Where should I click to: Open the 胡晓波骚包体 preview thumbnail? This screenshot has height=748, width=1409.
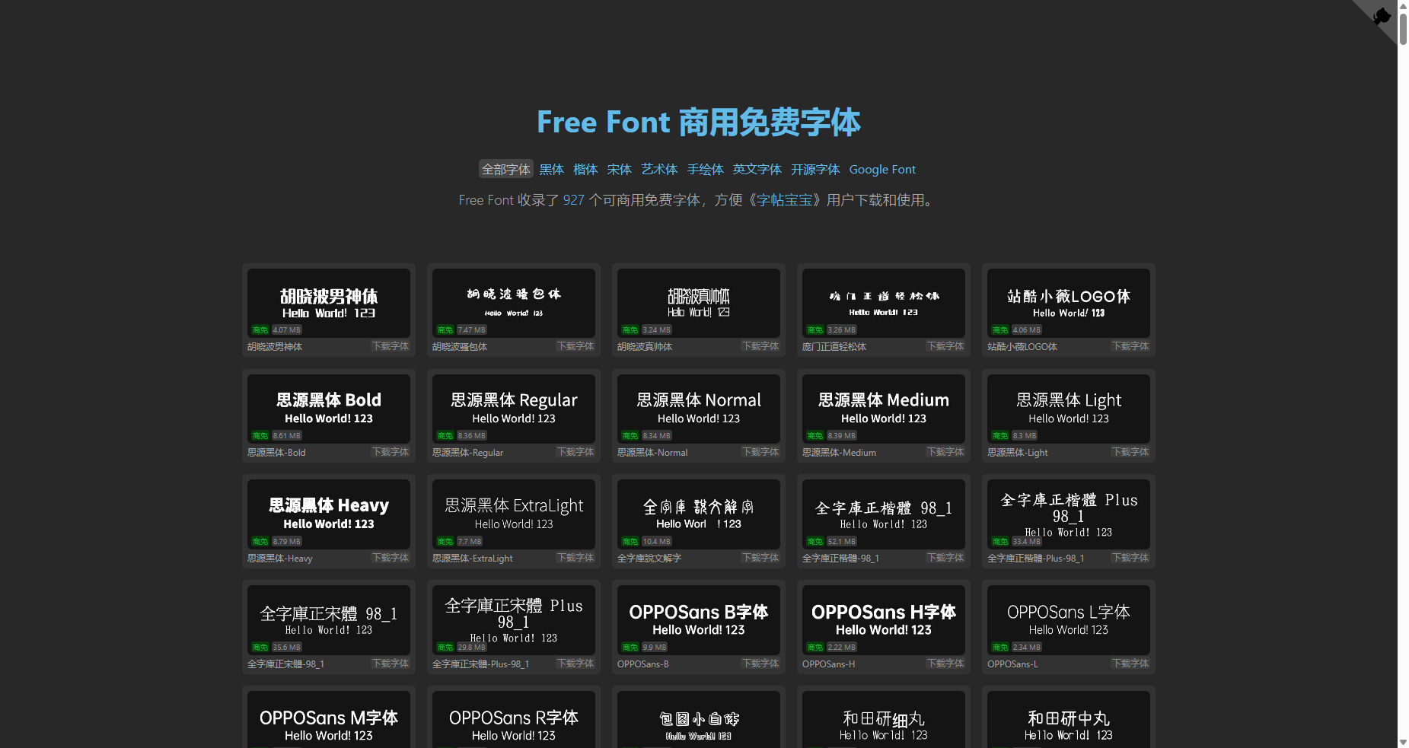pyautogui.click(x=514, y=303)
